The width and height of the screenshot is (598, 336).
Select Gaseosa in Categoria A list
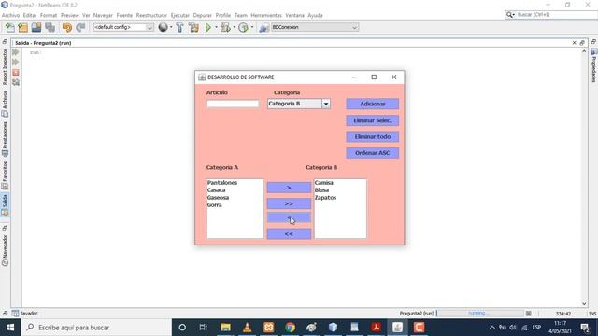tap(235, 197)
